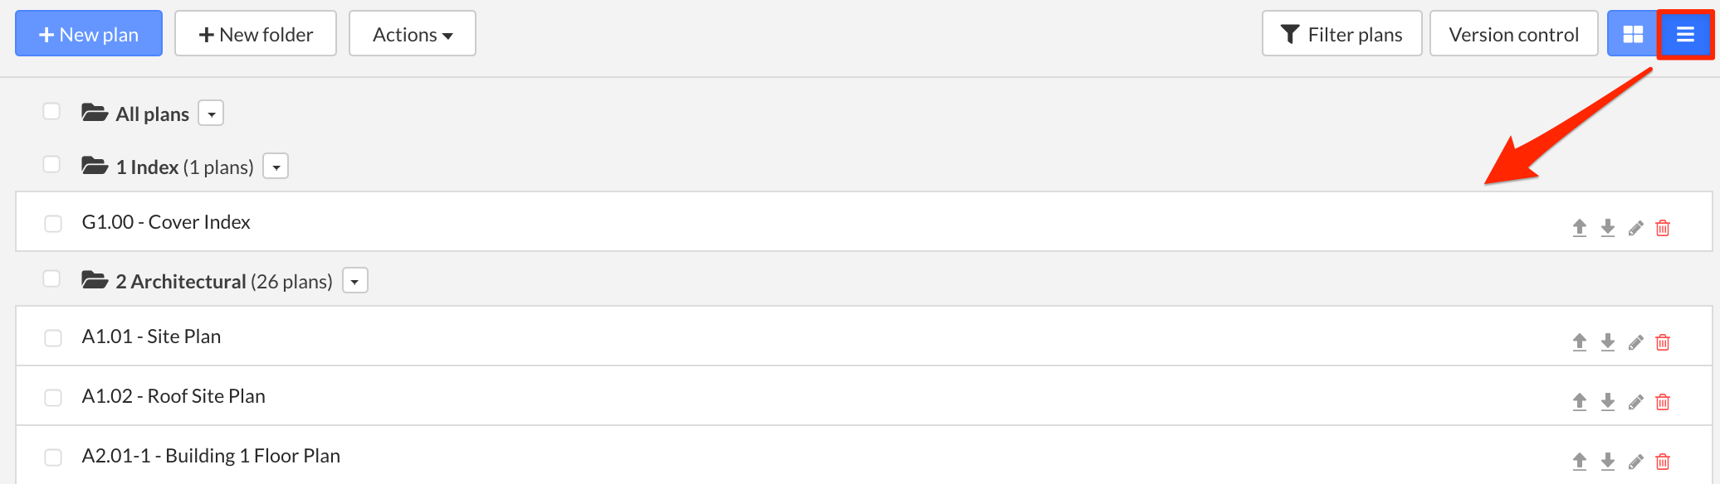Select the G1.00 Cover Index checkbox
Screen dimensions: 1720x484
pos(53,224)
